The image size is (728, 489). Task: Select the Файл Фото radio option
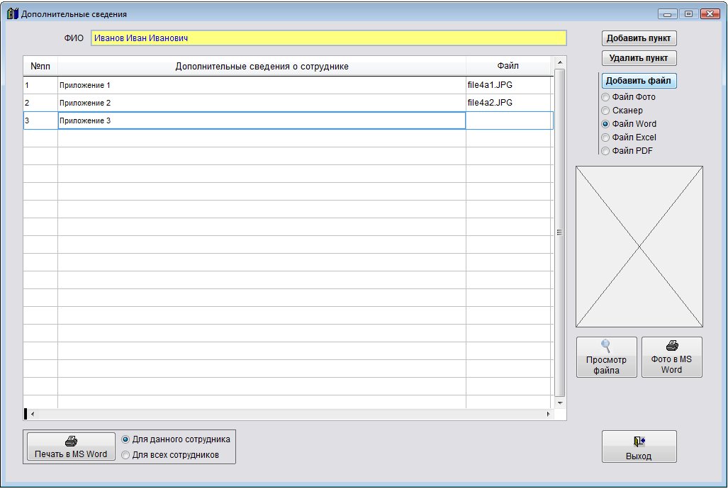605,97
